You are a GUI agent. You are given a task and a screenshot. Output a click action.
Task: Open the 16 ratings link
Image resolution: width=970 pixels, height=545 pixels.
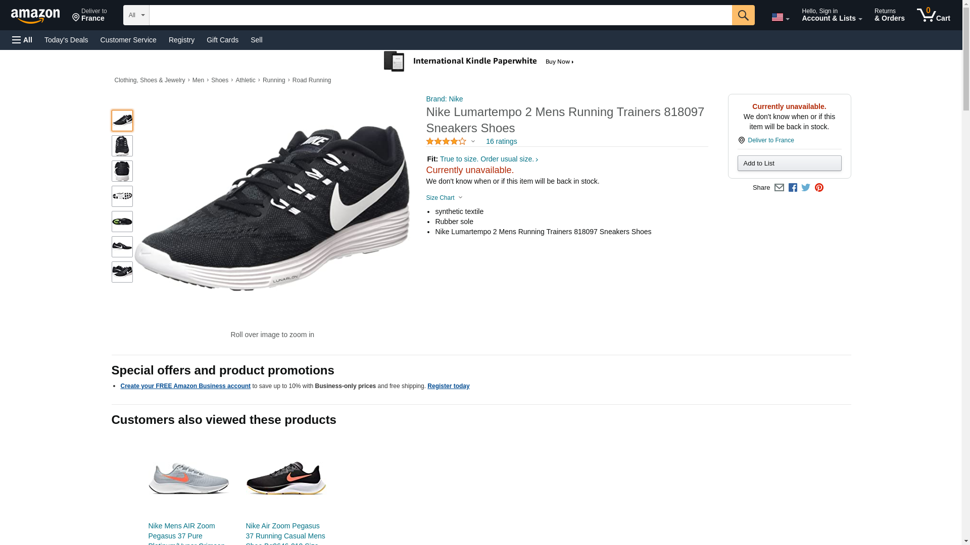click(501, 142)
